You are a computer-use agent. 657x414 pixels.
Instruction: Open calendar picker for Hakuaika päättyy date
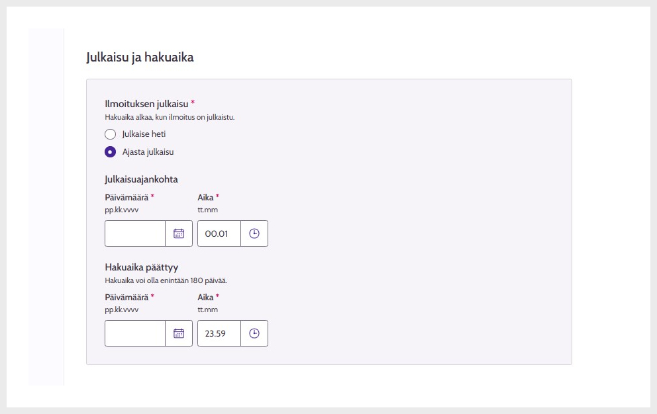coord(179,333)
